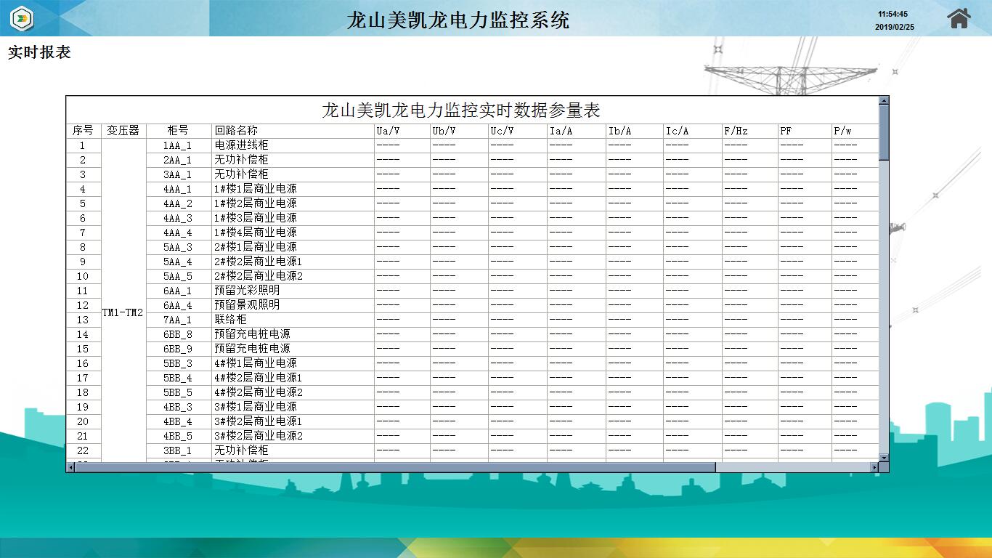Select the 联络柜 circuit row

tap(230, 320)
